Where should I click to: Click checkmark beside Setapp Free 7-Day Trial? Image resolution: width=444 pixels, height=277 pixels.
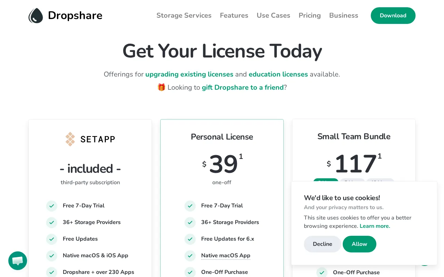pos(52,206)
